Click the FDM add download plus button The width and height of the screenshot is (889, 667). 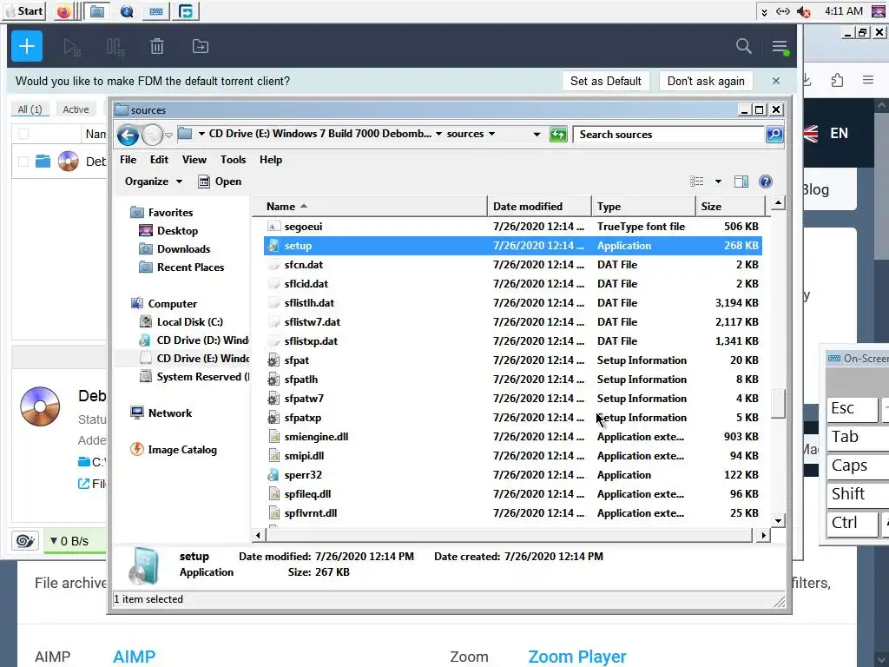(x=27, y=46)
